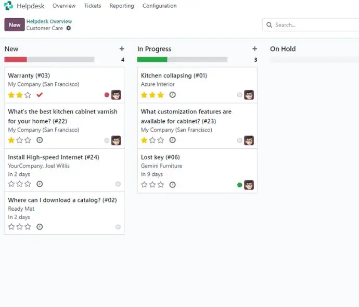Open the activity clock on Kitchen collapsing

[172, 95]
